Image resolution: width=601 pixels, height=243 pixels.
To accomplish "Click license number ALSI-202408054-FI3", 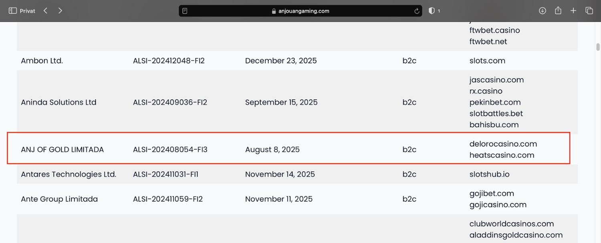I will tap(170, 149).
